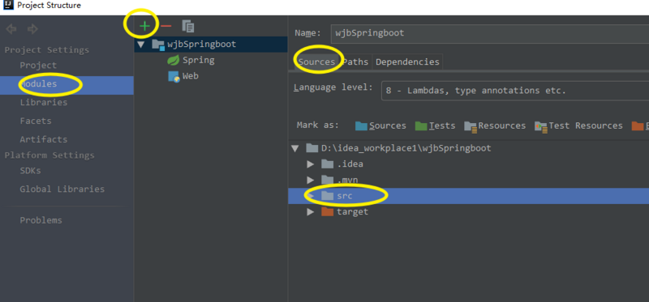Select the .idea folder label
The image size is (649, 302).
click(350, 164)
